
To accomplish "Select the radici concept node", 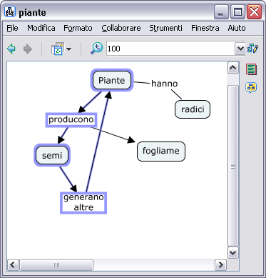I will point(193,109).
